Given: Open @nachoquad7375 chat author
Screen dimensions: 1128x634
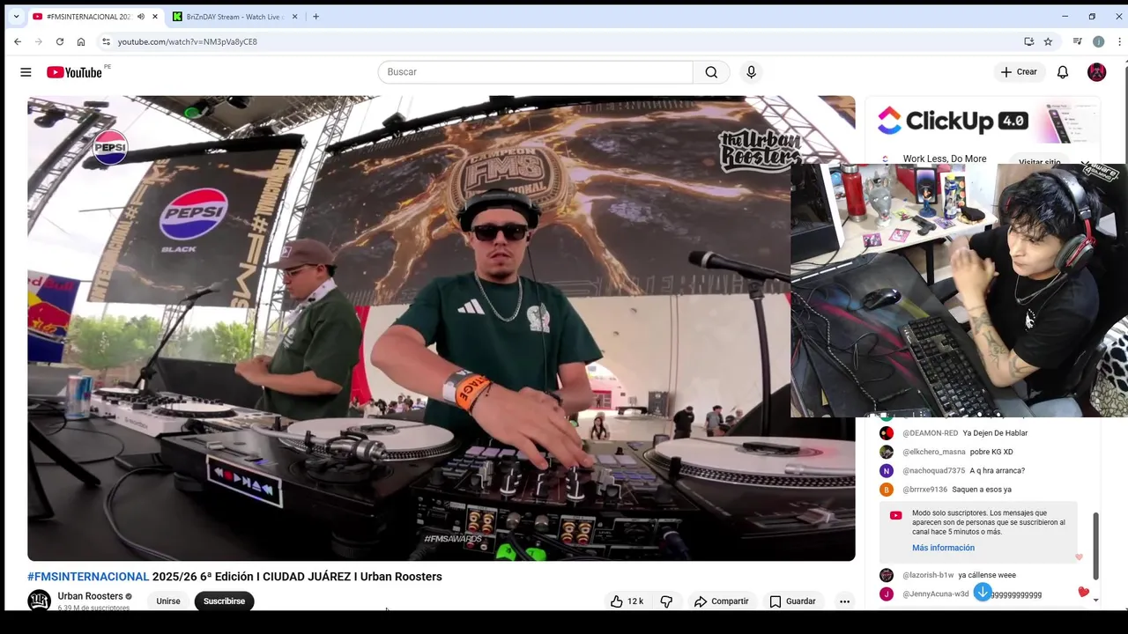Looking at the screenshot, I should point(933,471).
